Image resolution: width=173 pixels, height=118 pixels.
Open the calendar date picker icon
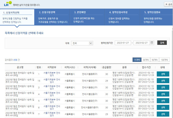(152, 43)
